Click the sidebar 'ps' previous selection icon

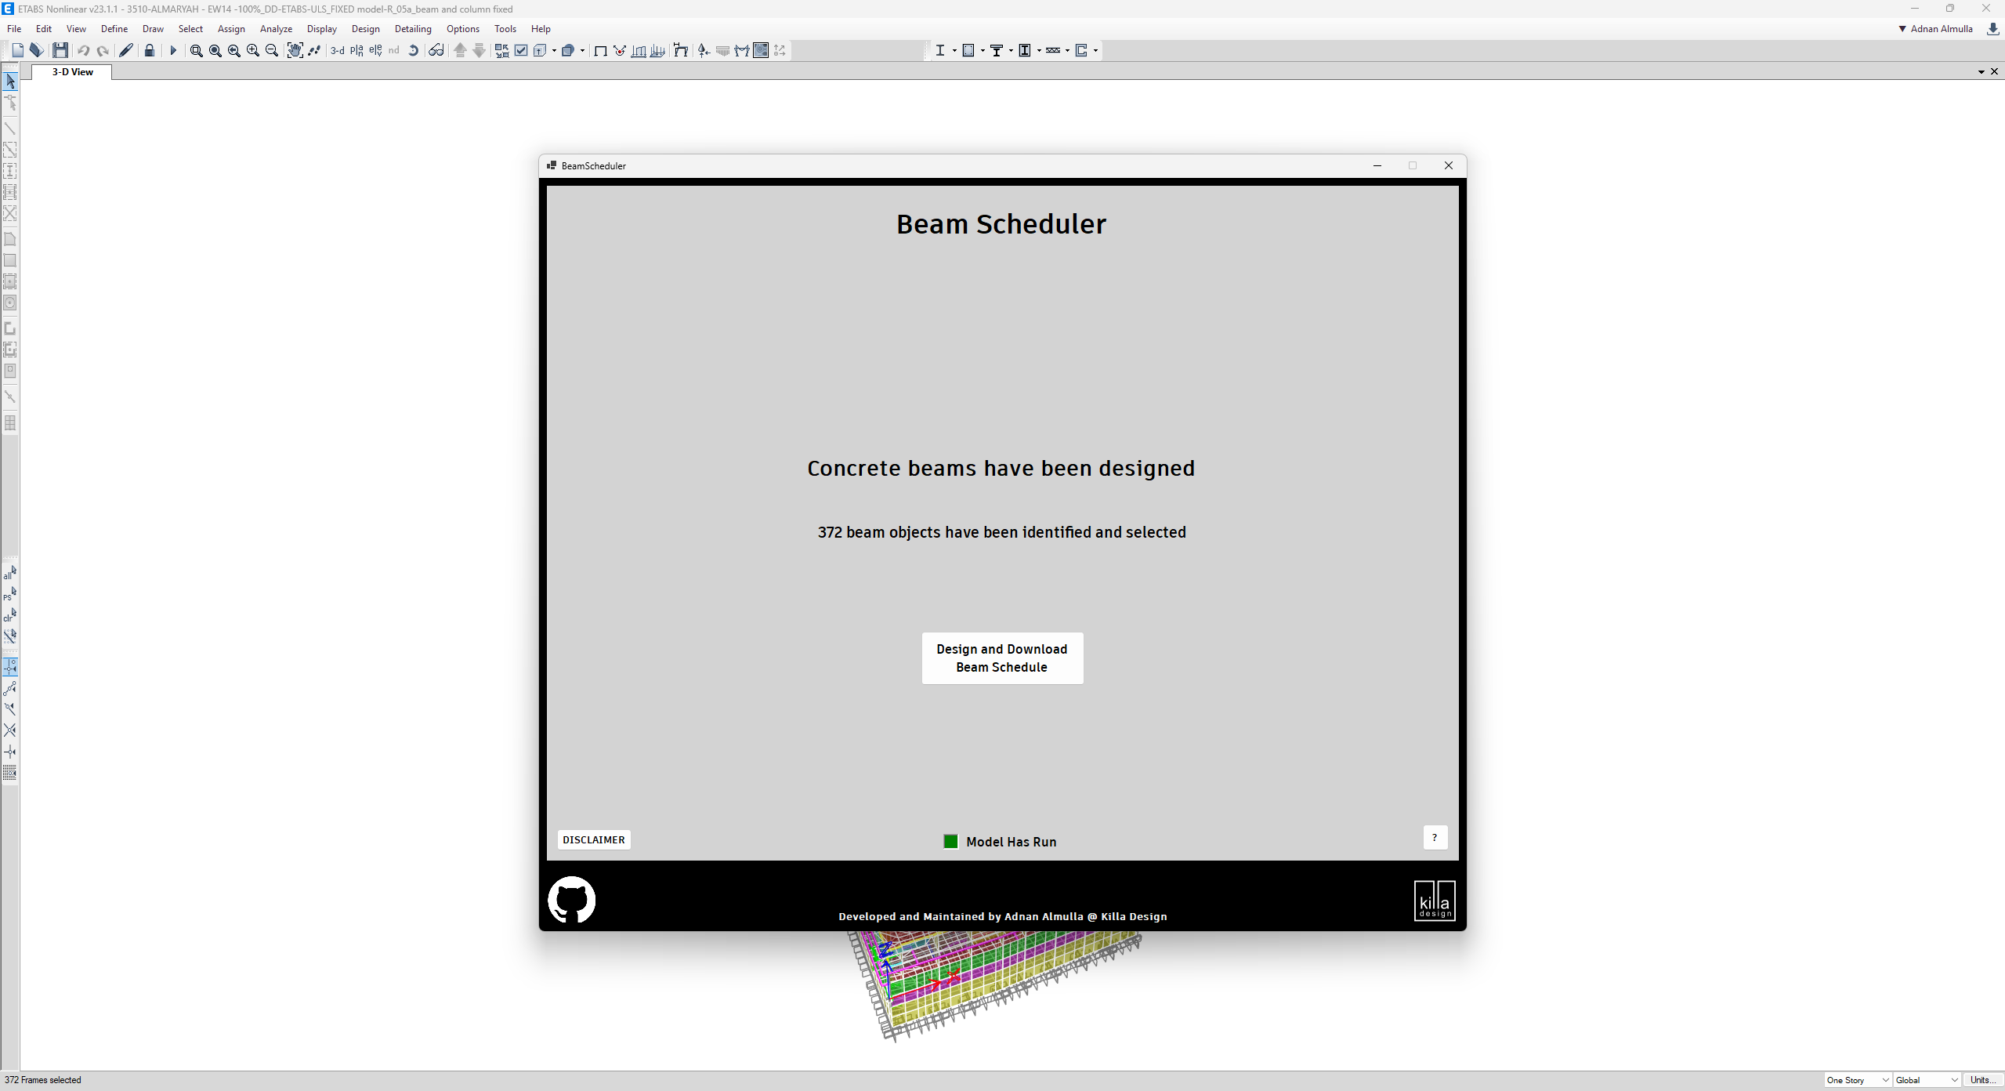[x=10, y=593]
